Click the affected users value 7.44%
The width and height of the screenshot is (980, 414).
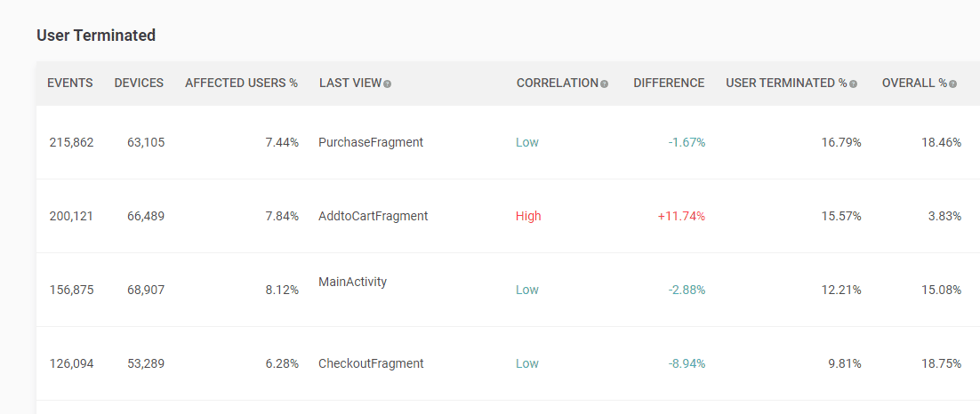(x=282, y=142)
